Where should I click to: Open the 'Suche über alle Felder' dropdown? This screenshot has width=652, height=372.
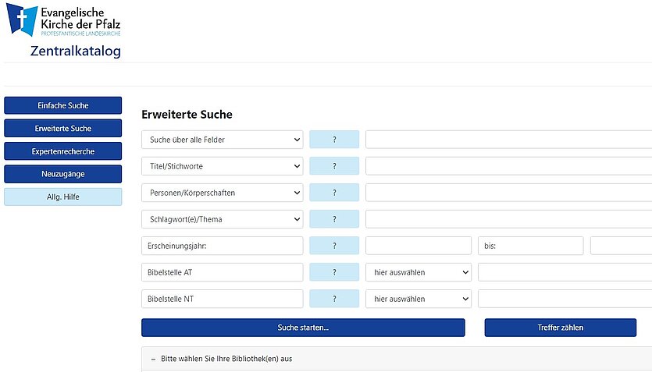click(x=222, y=140)
